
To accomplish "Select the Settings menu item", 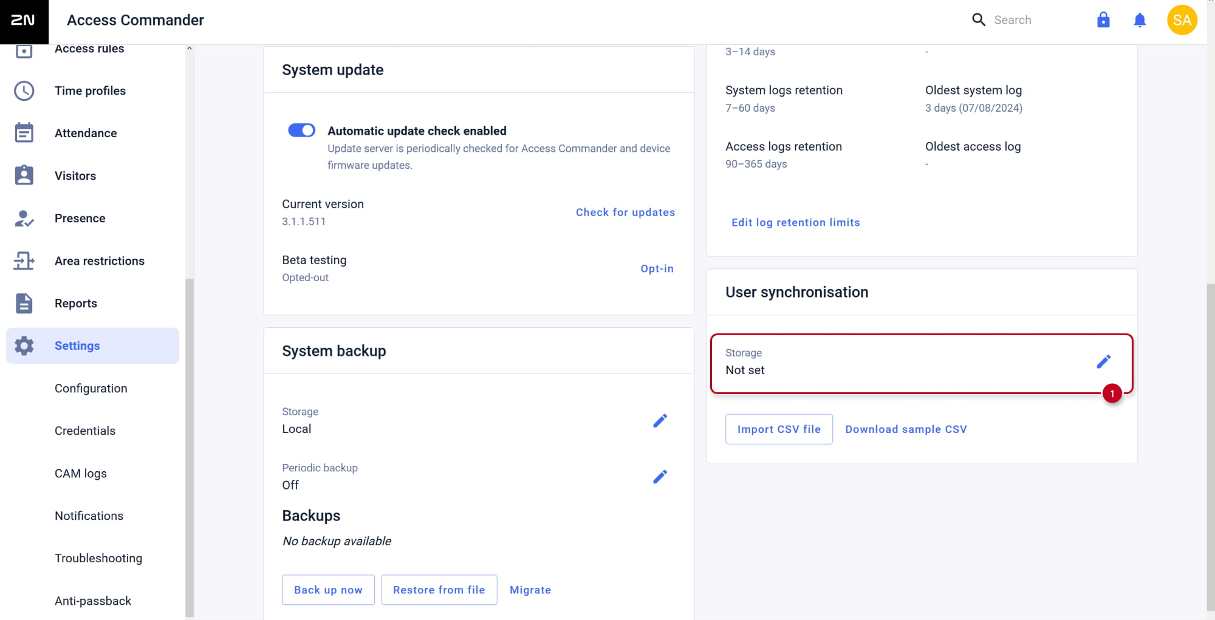I will pyautogui.click(x=92, y=346).
